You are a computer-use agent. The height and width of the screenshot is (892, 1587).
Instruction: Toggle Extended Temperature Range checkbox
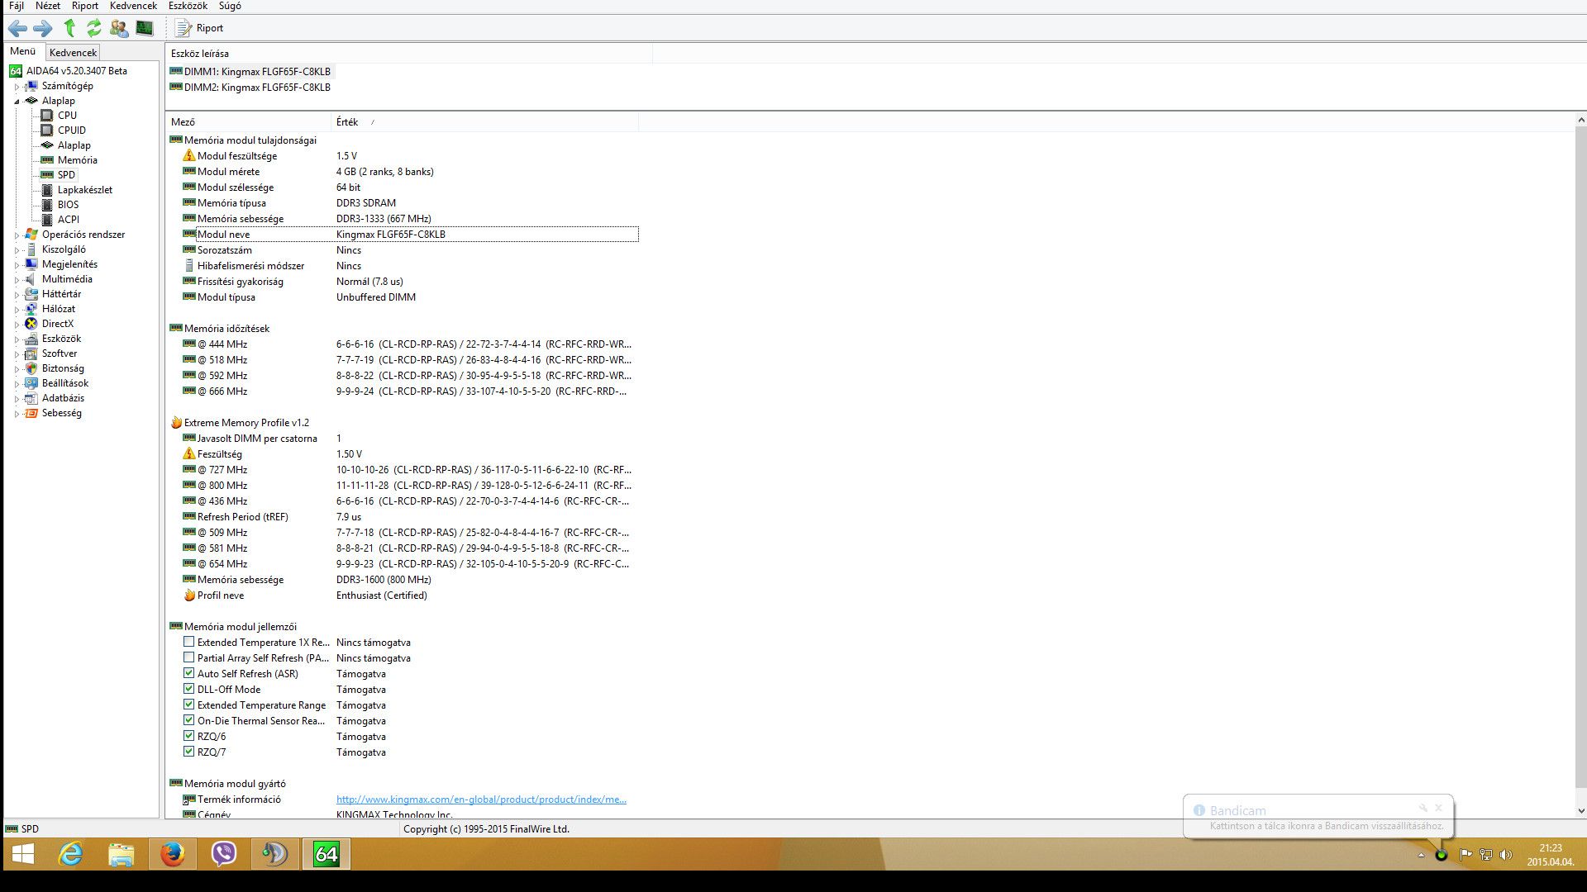click(x=188, y=705)
